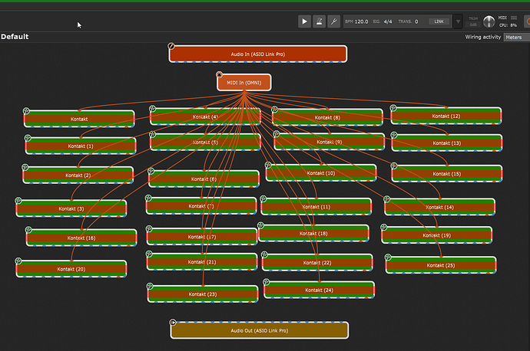The image size is (530, 351).
Task: Open the tuner wrench tool
Action: coord(333,21)
